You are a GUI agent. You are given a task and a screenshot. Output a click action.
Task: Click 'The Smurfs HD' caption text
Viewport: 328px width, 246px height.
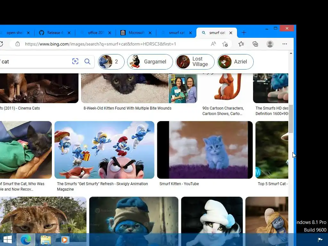pyautogui.click(x=272, y=111)
